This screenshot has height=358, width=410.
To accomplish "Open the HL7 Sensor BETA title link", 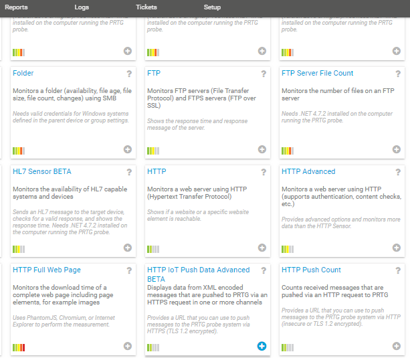I will point(43,171).
